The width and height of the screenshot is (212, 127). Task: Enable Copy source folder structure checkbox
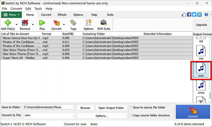[x=131, y=115]
